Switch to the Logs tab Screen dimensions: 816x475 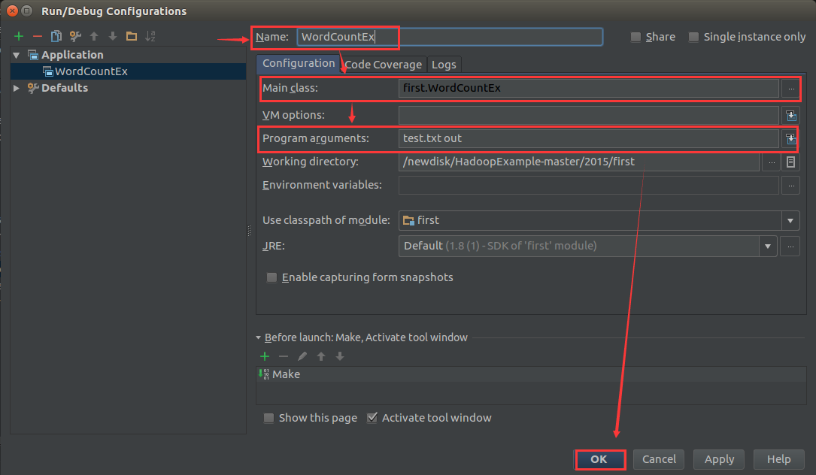coord(444,65)
